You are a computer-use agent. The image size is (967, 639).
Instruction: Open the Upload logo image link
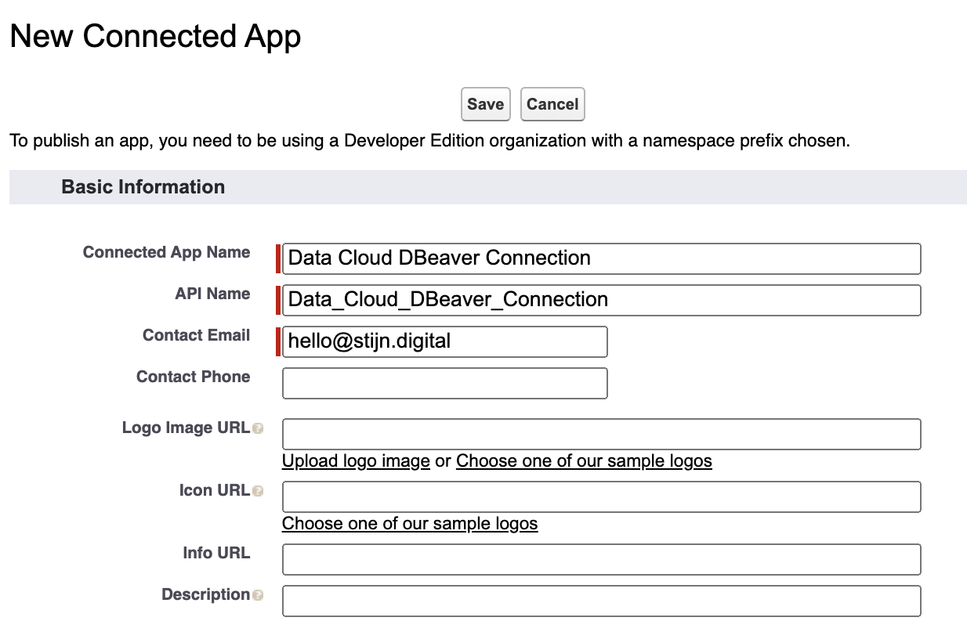356,460
